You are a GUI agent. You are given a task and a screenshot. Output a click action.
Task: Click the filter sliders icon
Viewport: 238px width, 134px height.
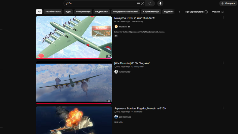223,12
